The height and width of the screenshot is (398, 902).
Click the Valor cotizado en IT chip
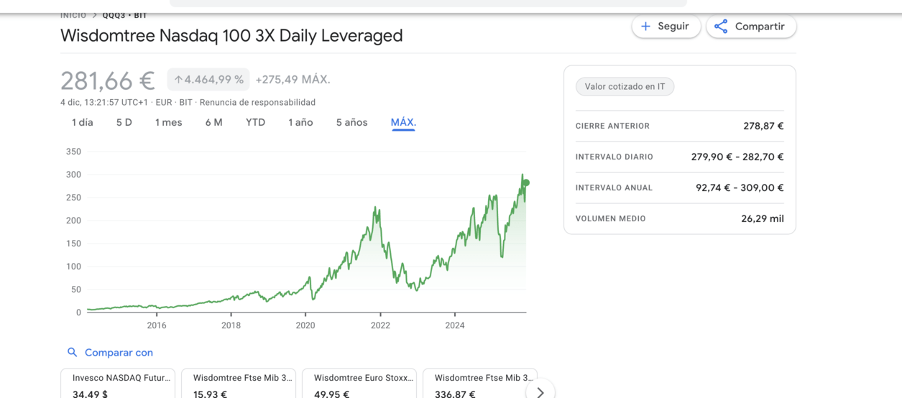click(x=625, y=87)
